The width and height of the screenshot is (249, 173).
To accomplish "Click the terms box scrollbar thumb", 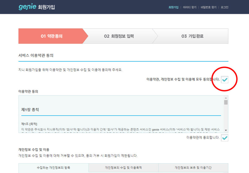I will tap(226, 102).
